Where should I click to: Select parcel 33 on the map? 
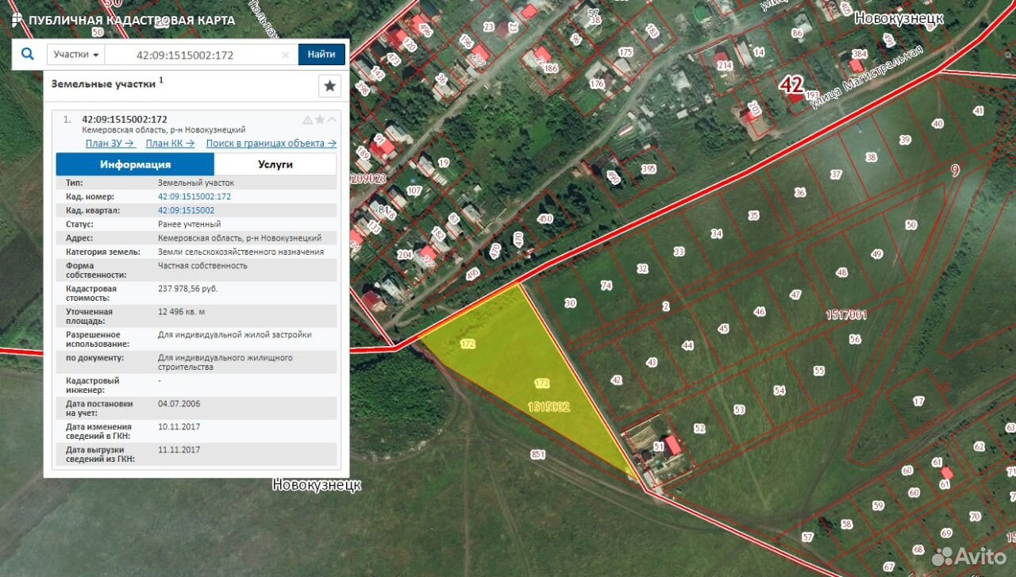coord(679,252)
